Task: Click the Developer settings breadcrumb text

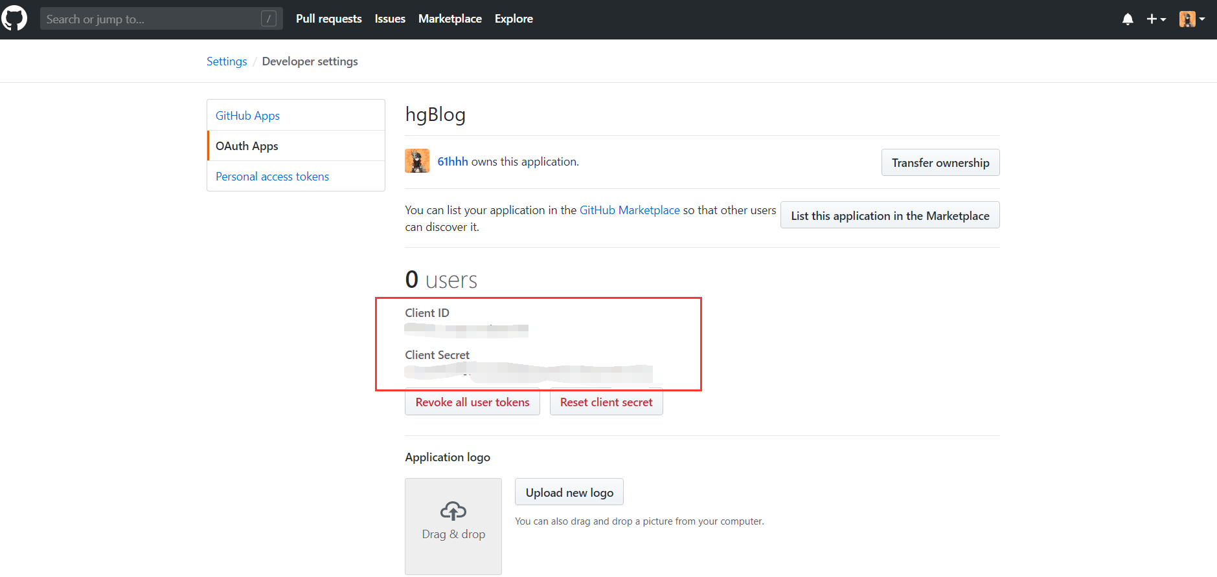Action: 310,61
